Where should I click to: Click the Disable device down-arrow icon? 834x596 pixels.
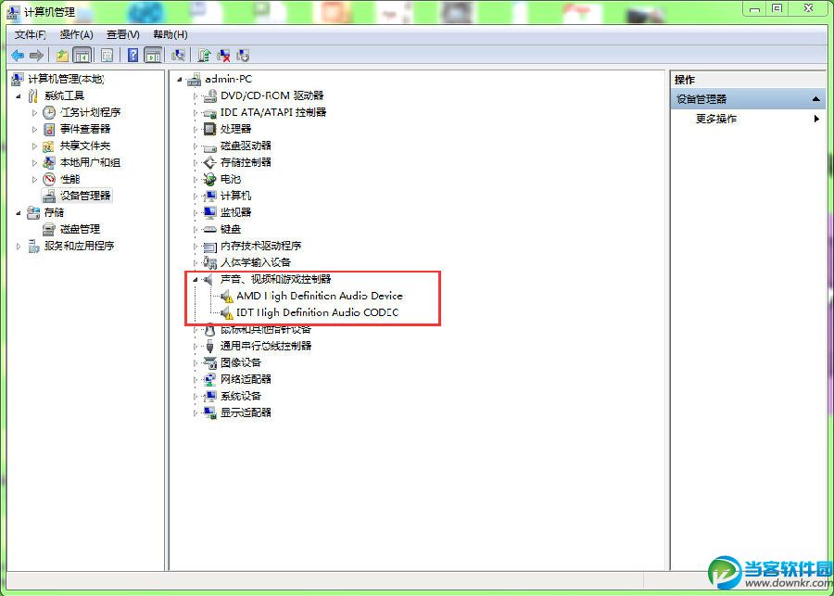pos(243,55)
